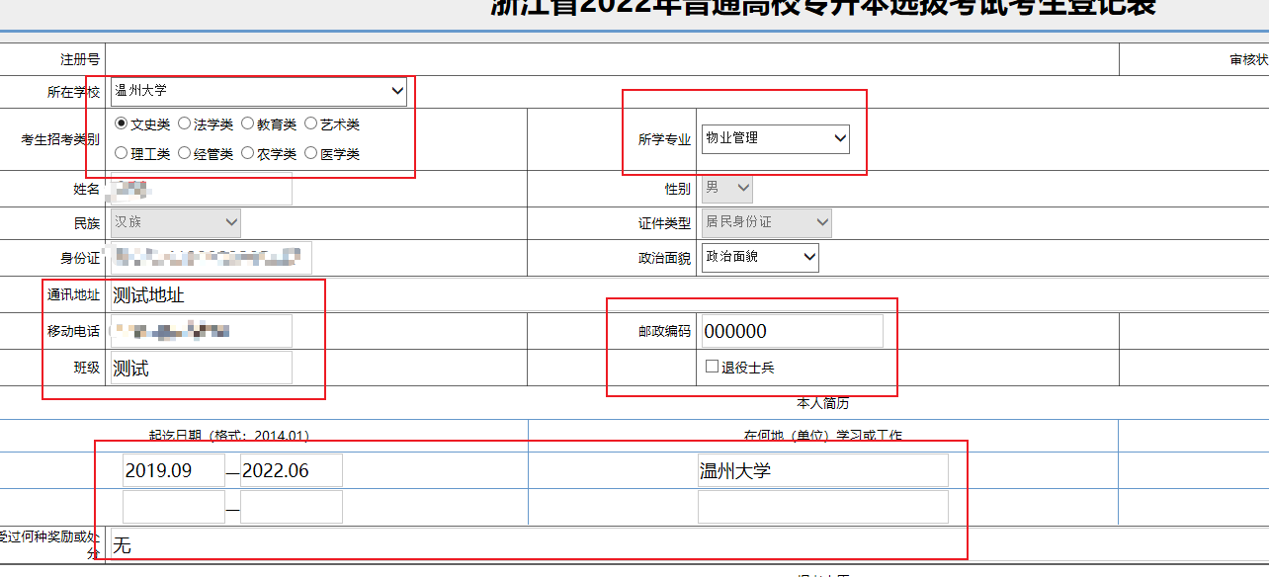Select the 文史类 radio button
This screenshot has width=1269, height=577.
(x=122, y=124)
